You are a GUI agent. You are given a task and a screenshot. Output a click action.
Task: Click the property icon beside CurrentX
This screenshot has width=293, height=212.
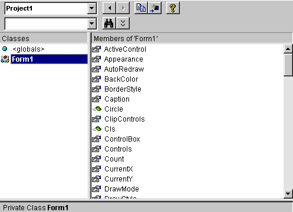pos(97,169)
